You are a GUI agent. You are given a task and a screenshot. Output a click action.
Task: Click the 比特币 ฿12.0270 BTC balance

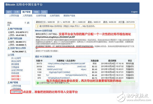[x=18, y=32]
